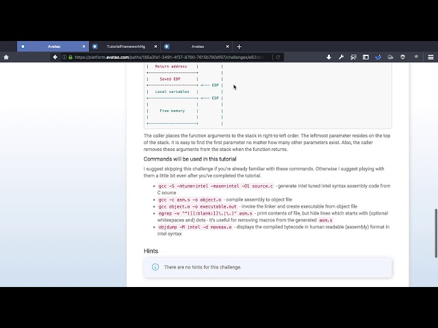The width and height of the screenshot is (438, 328).
Task: Click the 'Hints' heading
Action: tap(151, 251)
